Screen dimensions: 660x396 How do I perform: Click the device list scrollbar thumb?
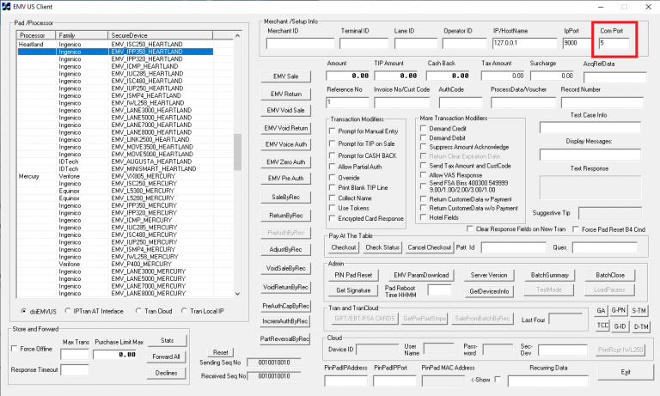click(x=237, y=152)
